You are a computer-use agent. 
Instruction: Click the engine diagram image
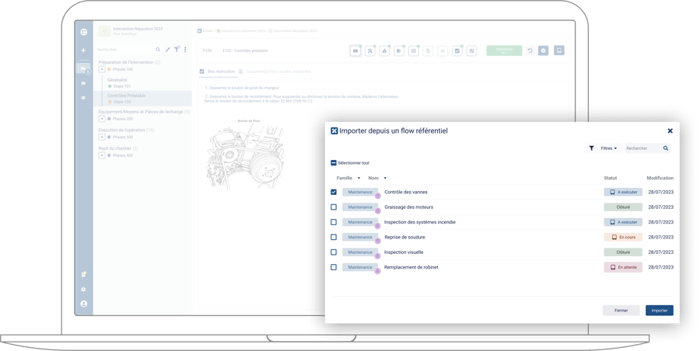pos(245,153)
